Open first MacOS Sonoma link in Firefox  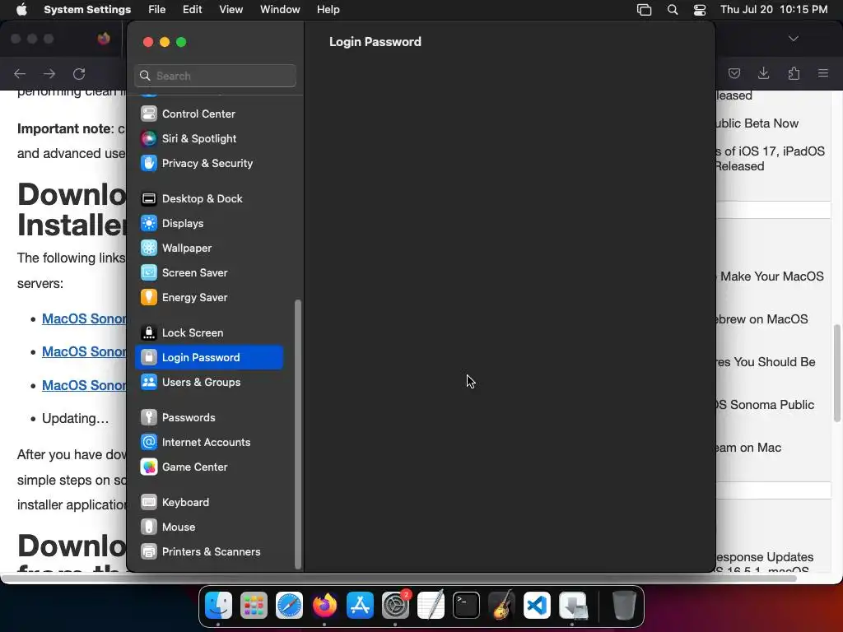(x=85, y=318)
